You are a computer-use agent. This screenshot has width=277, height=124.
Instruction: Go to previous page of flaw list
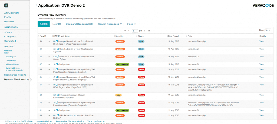[x=129, y=31]
